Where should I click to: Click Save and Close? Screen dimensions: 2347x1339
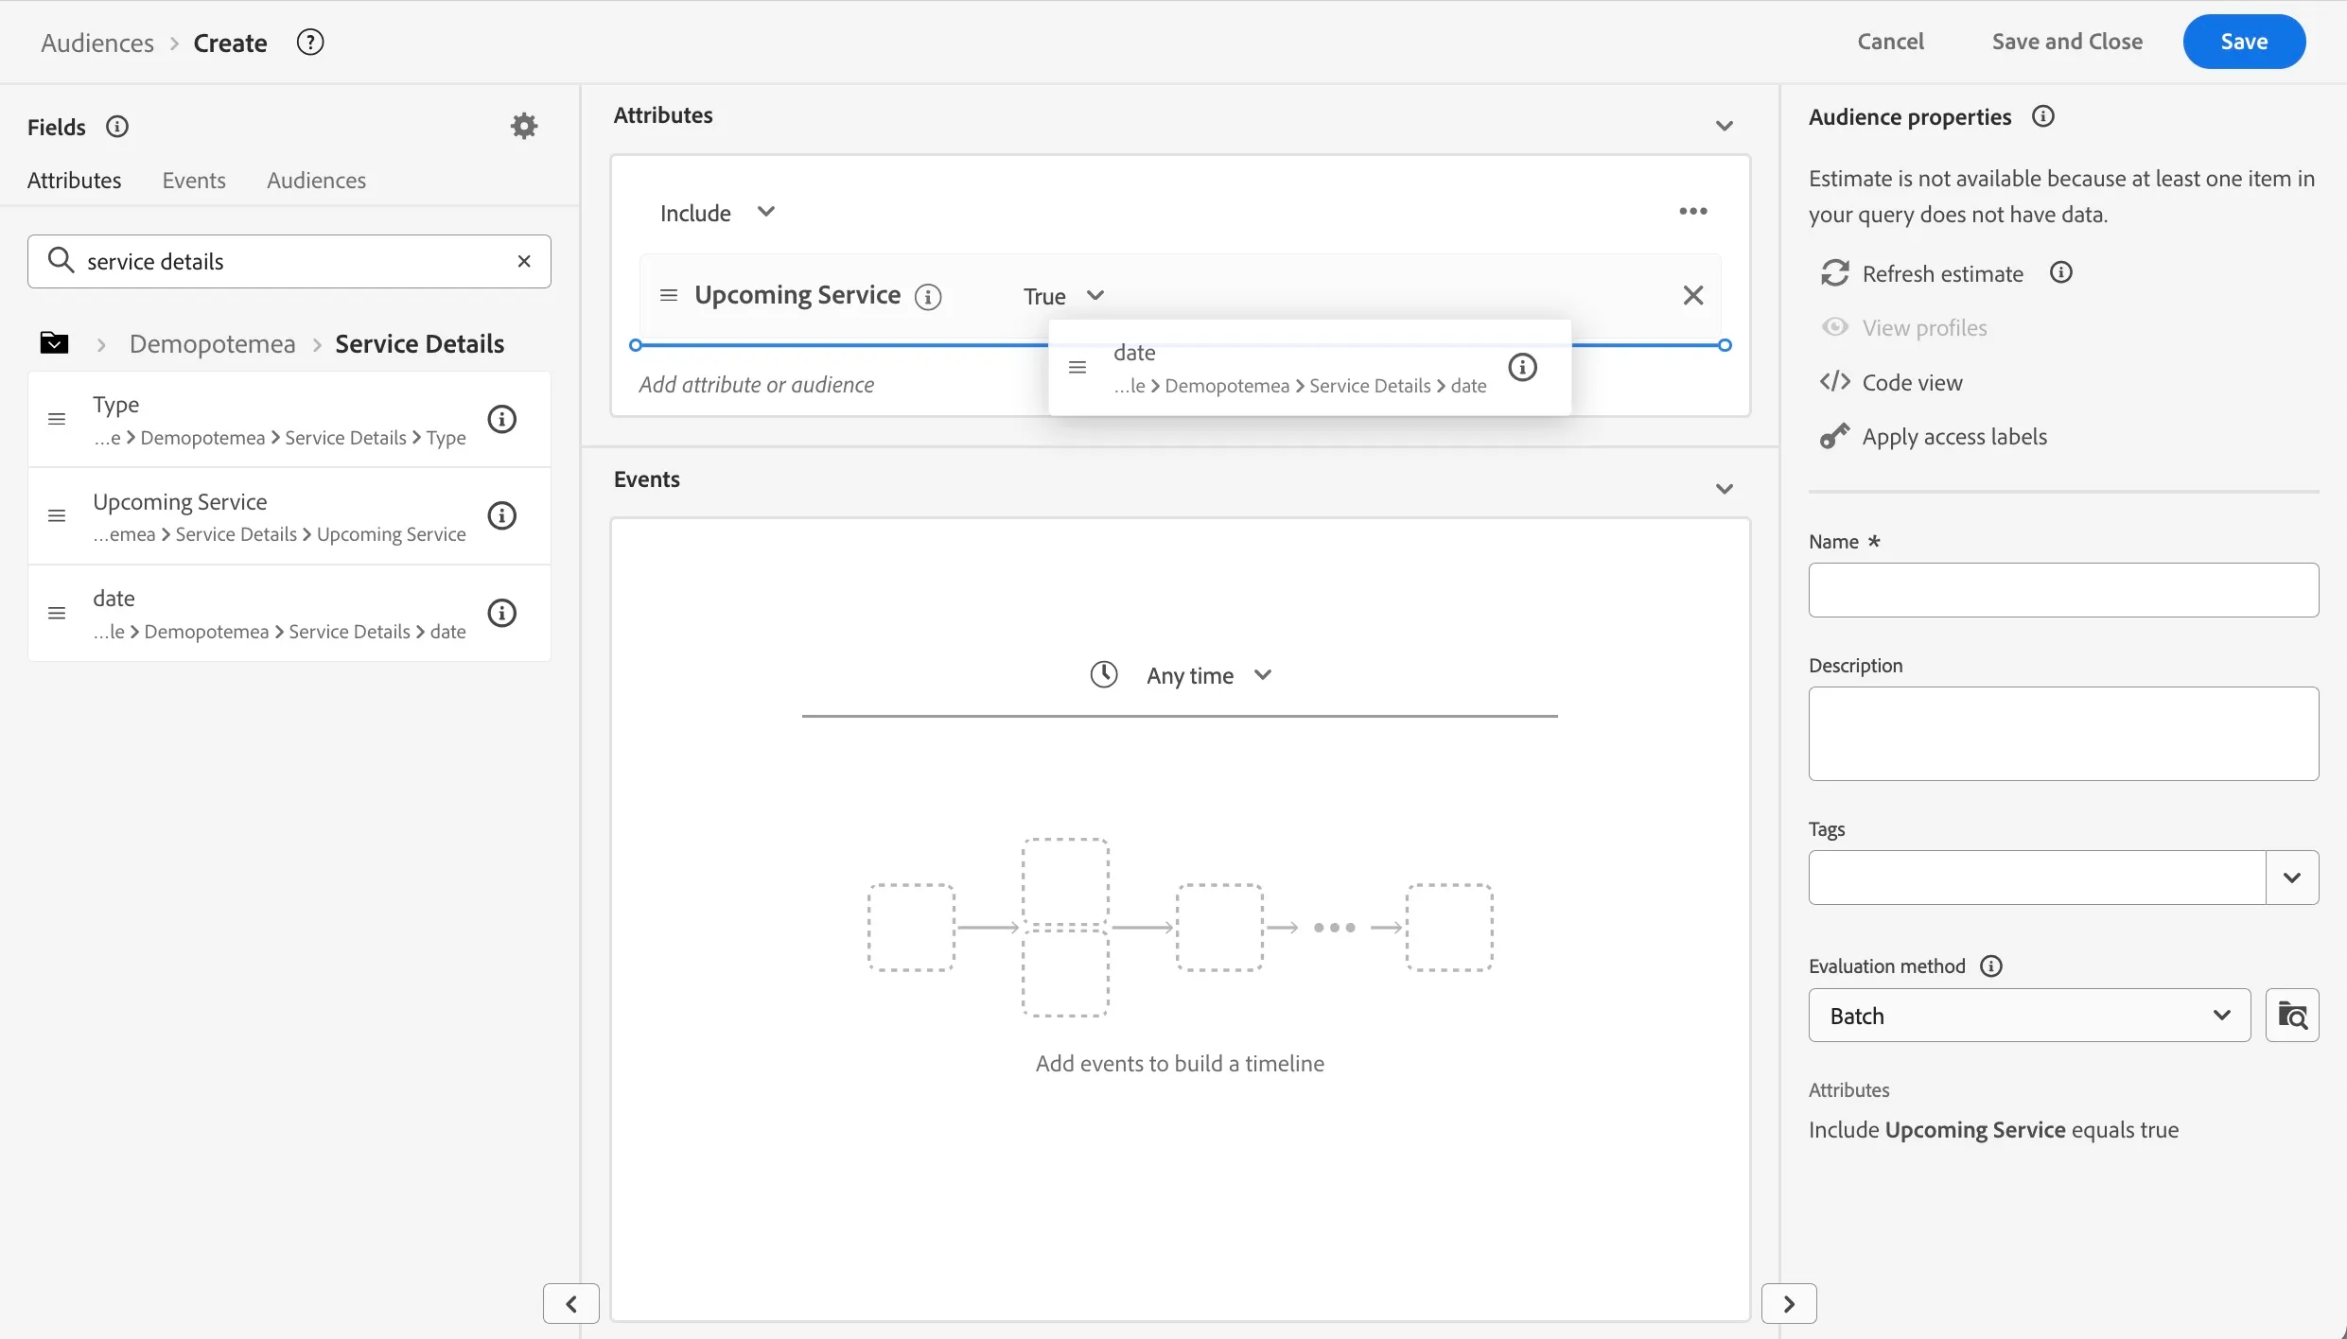2067,42
